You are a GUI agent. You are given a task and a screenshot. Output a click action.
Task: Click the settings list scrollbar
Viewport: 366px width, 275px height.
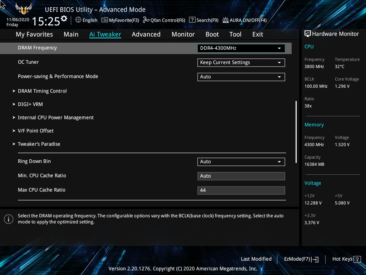pyautogui.click(x=296, y=132)
